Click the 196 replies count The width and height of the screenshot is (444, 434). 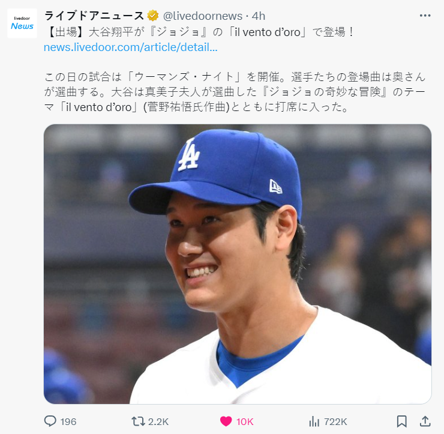pos(68,422)
